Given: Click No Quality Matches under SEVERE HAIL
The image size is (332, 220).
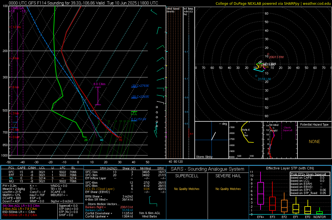Looking at the screenshot, I should tap(228, 189).
